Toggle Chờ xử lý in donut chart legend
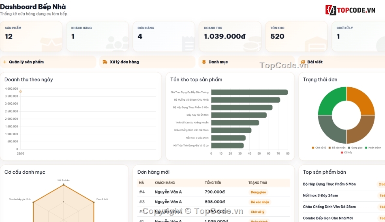 click(319, 148)
